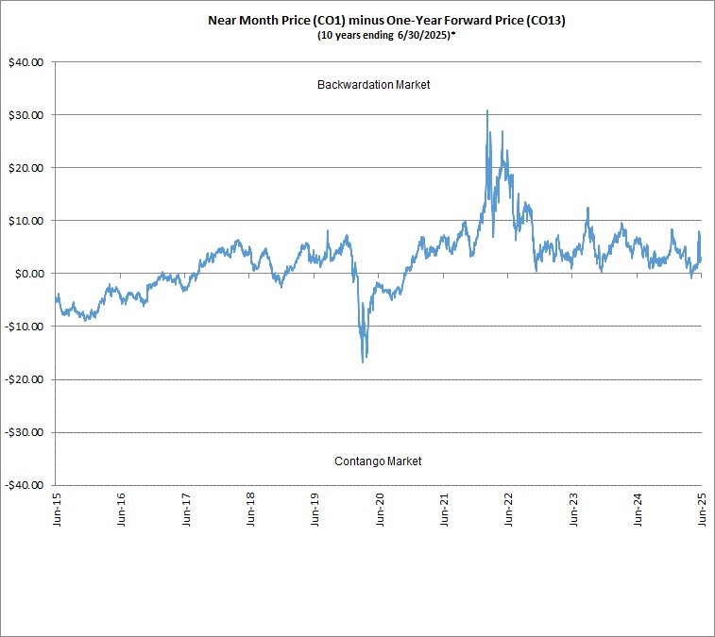Click the line's peak near $30 in early 2022
The image size is (715, 637).
pyautogui.click(x=487, y=110)
